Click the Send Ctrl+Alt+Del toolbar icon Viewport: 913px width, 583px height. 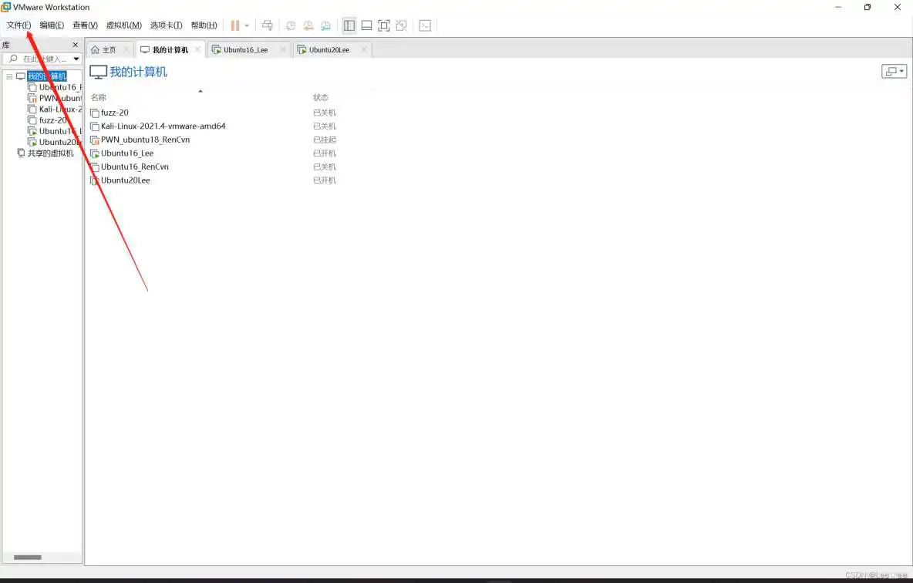point(268,25)
